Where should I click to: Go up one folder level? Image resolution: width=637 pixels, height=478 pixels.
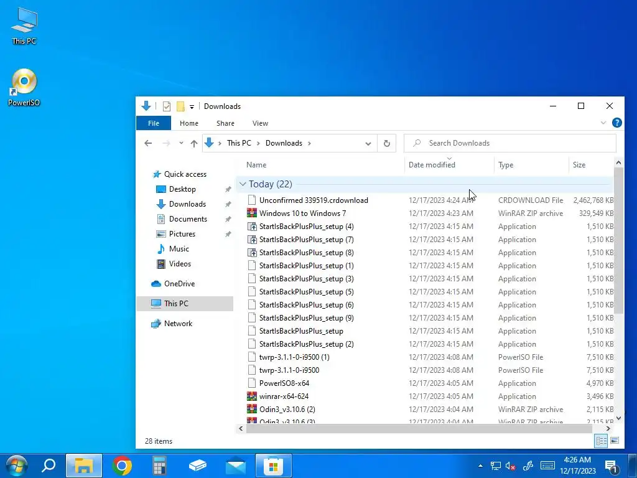194,143
